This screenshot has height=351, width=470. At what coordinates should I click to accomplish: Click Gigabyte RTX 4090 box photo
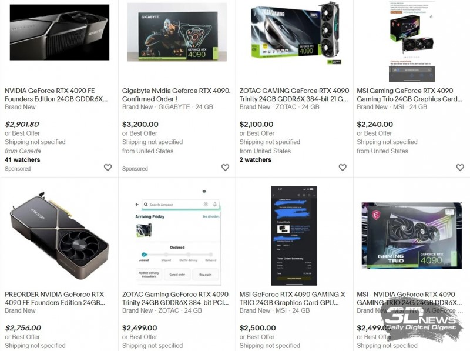(177, 32)
